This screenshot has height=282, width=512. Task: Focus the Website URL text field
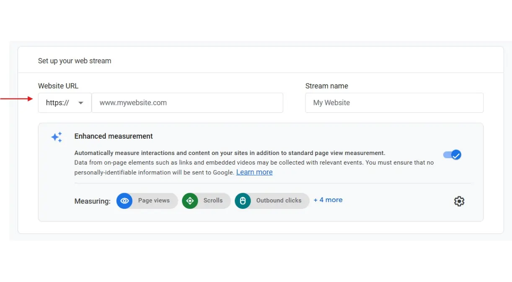coord(187,103)
